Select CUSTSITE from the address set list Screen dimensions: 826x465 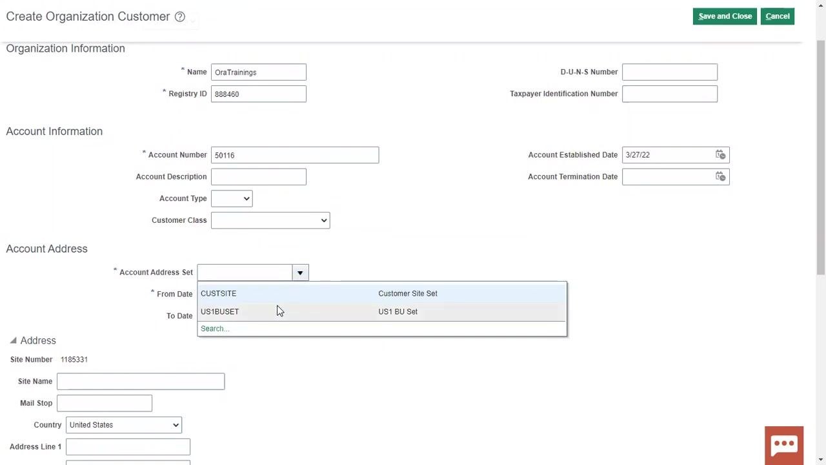click(382, 293)
